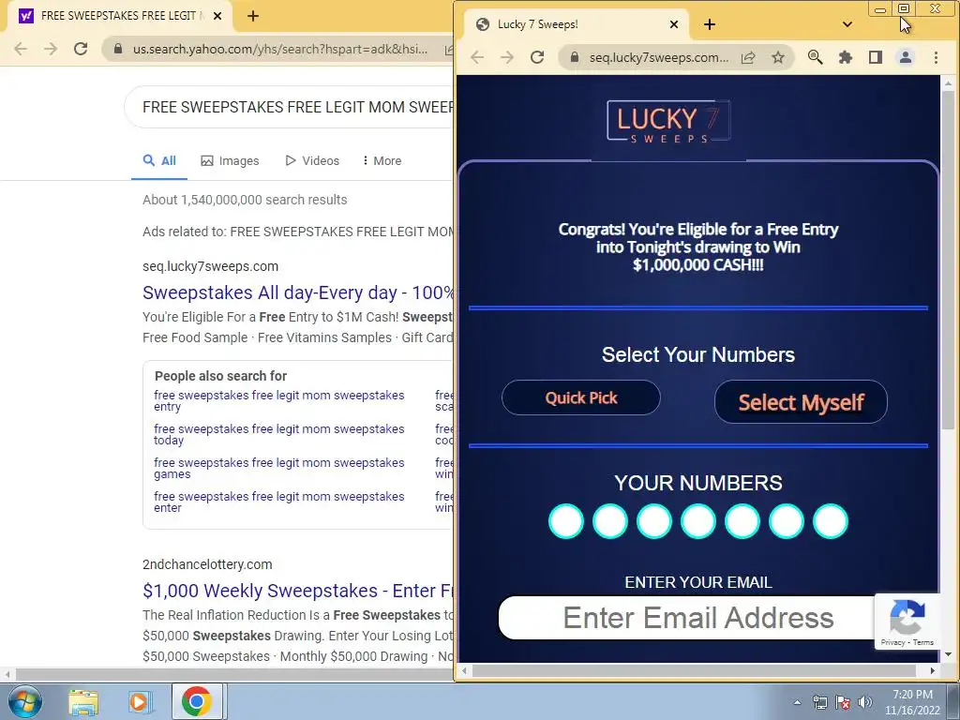Share the Lucky 7 Sweeps page
Screen dimensions: 960x720
[748, 57]
